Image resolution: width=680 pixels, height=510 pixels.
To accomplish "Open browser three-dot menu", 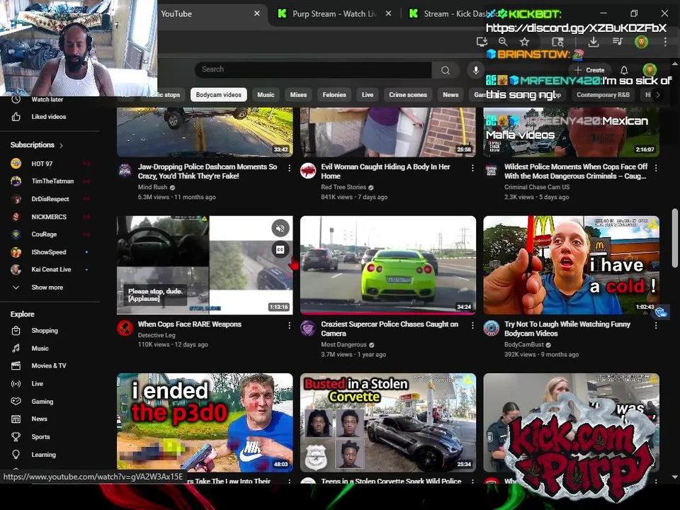I will click(x=665, y=42).
